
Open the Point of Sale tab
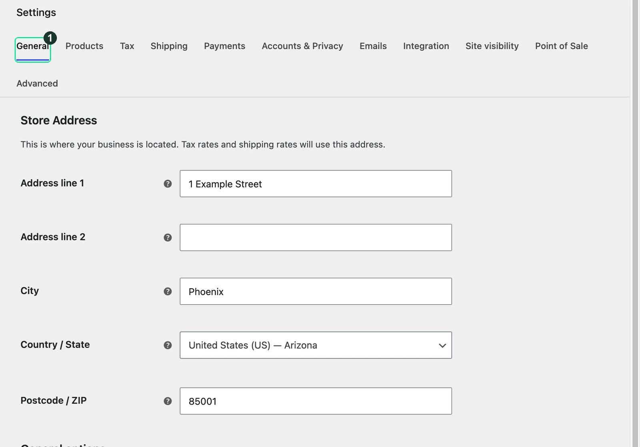tap(562, 46)
